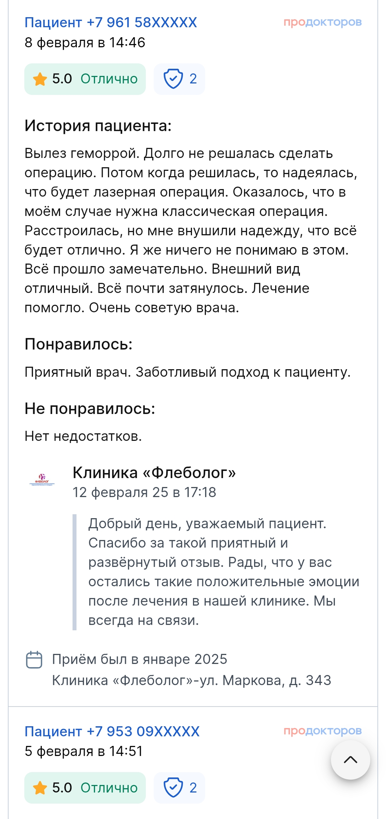
Task: Tap the «История пациента:» heading
Action: [x=98, y=126]
